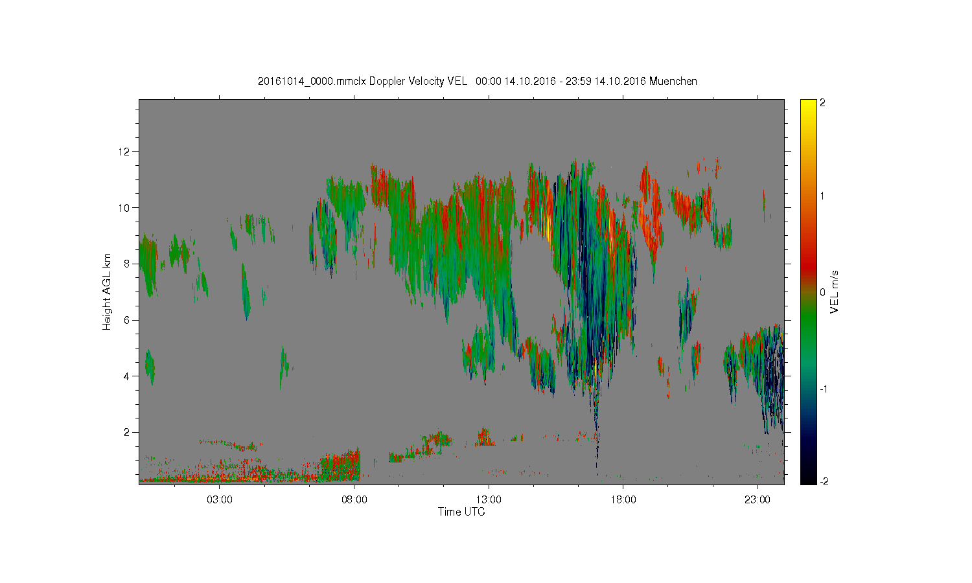Click the colorbar bottom value -2
Image resolution: width=972 pixels, height=583 pixels.
click(x=823, y=481)
